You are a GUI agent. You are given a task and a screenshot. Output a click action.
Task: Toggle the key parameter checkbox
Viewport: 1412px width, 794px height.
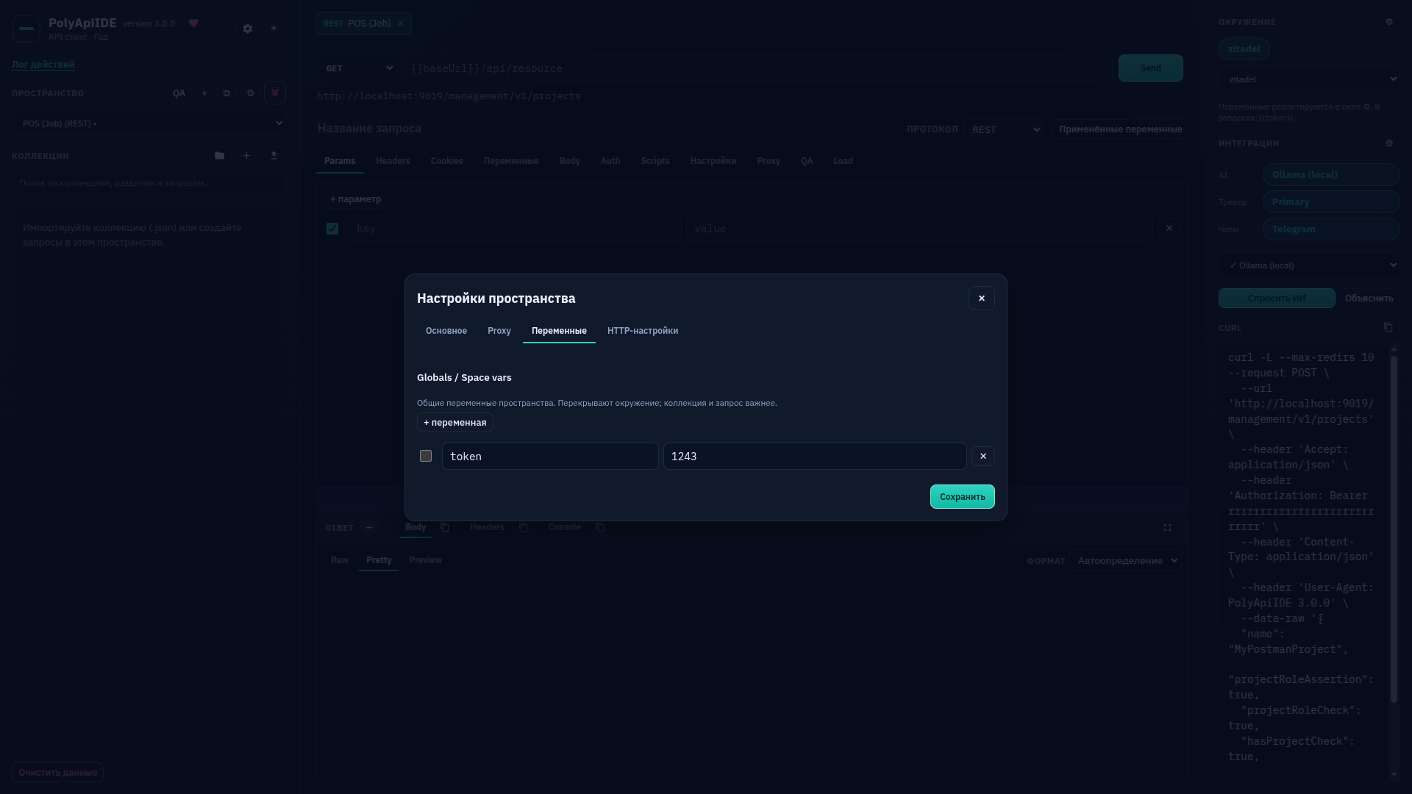[x=332, y=229]
